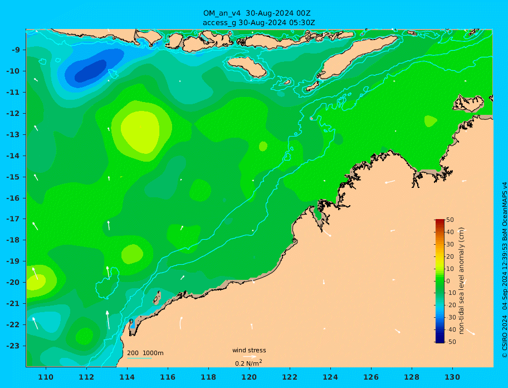
Task: Click the large white wind arrow near -22 latitude
Action: coord(108,320)
